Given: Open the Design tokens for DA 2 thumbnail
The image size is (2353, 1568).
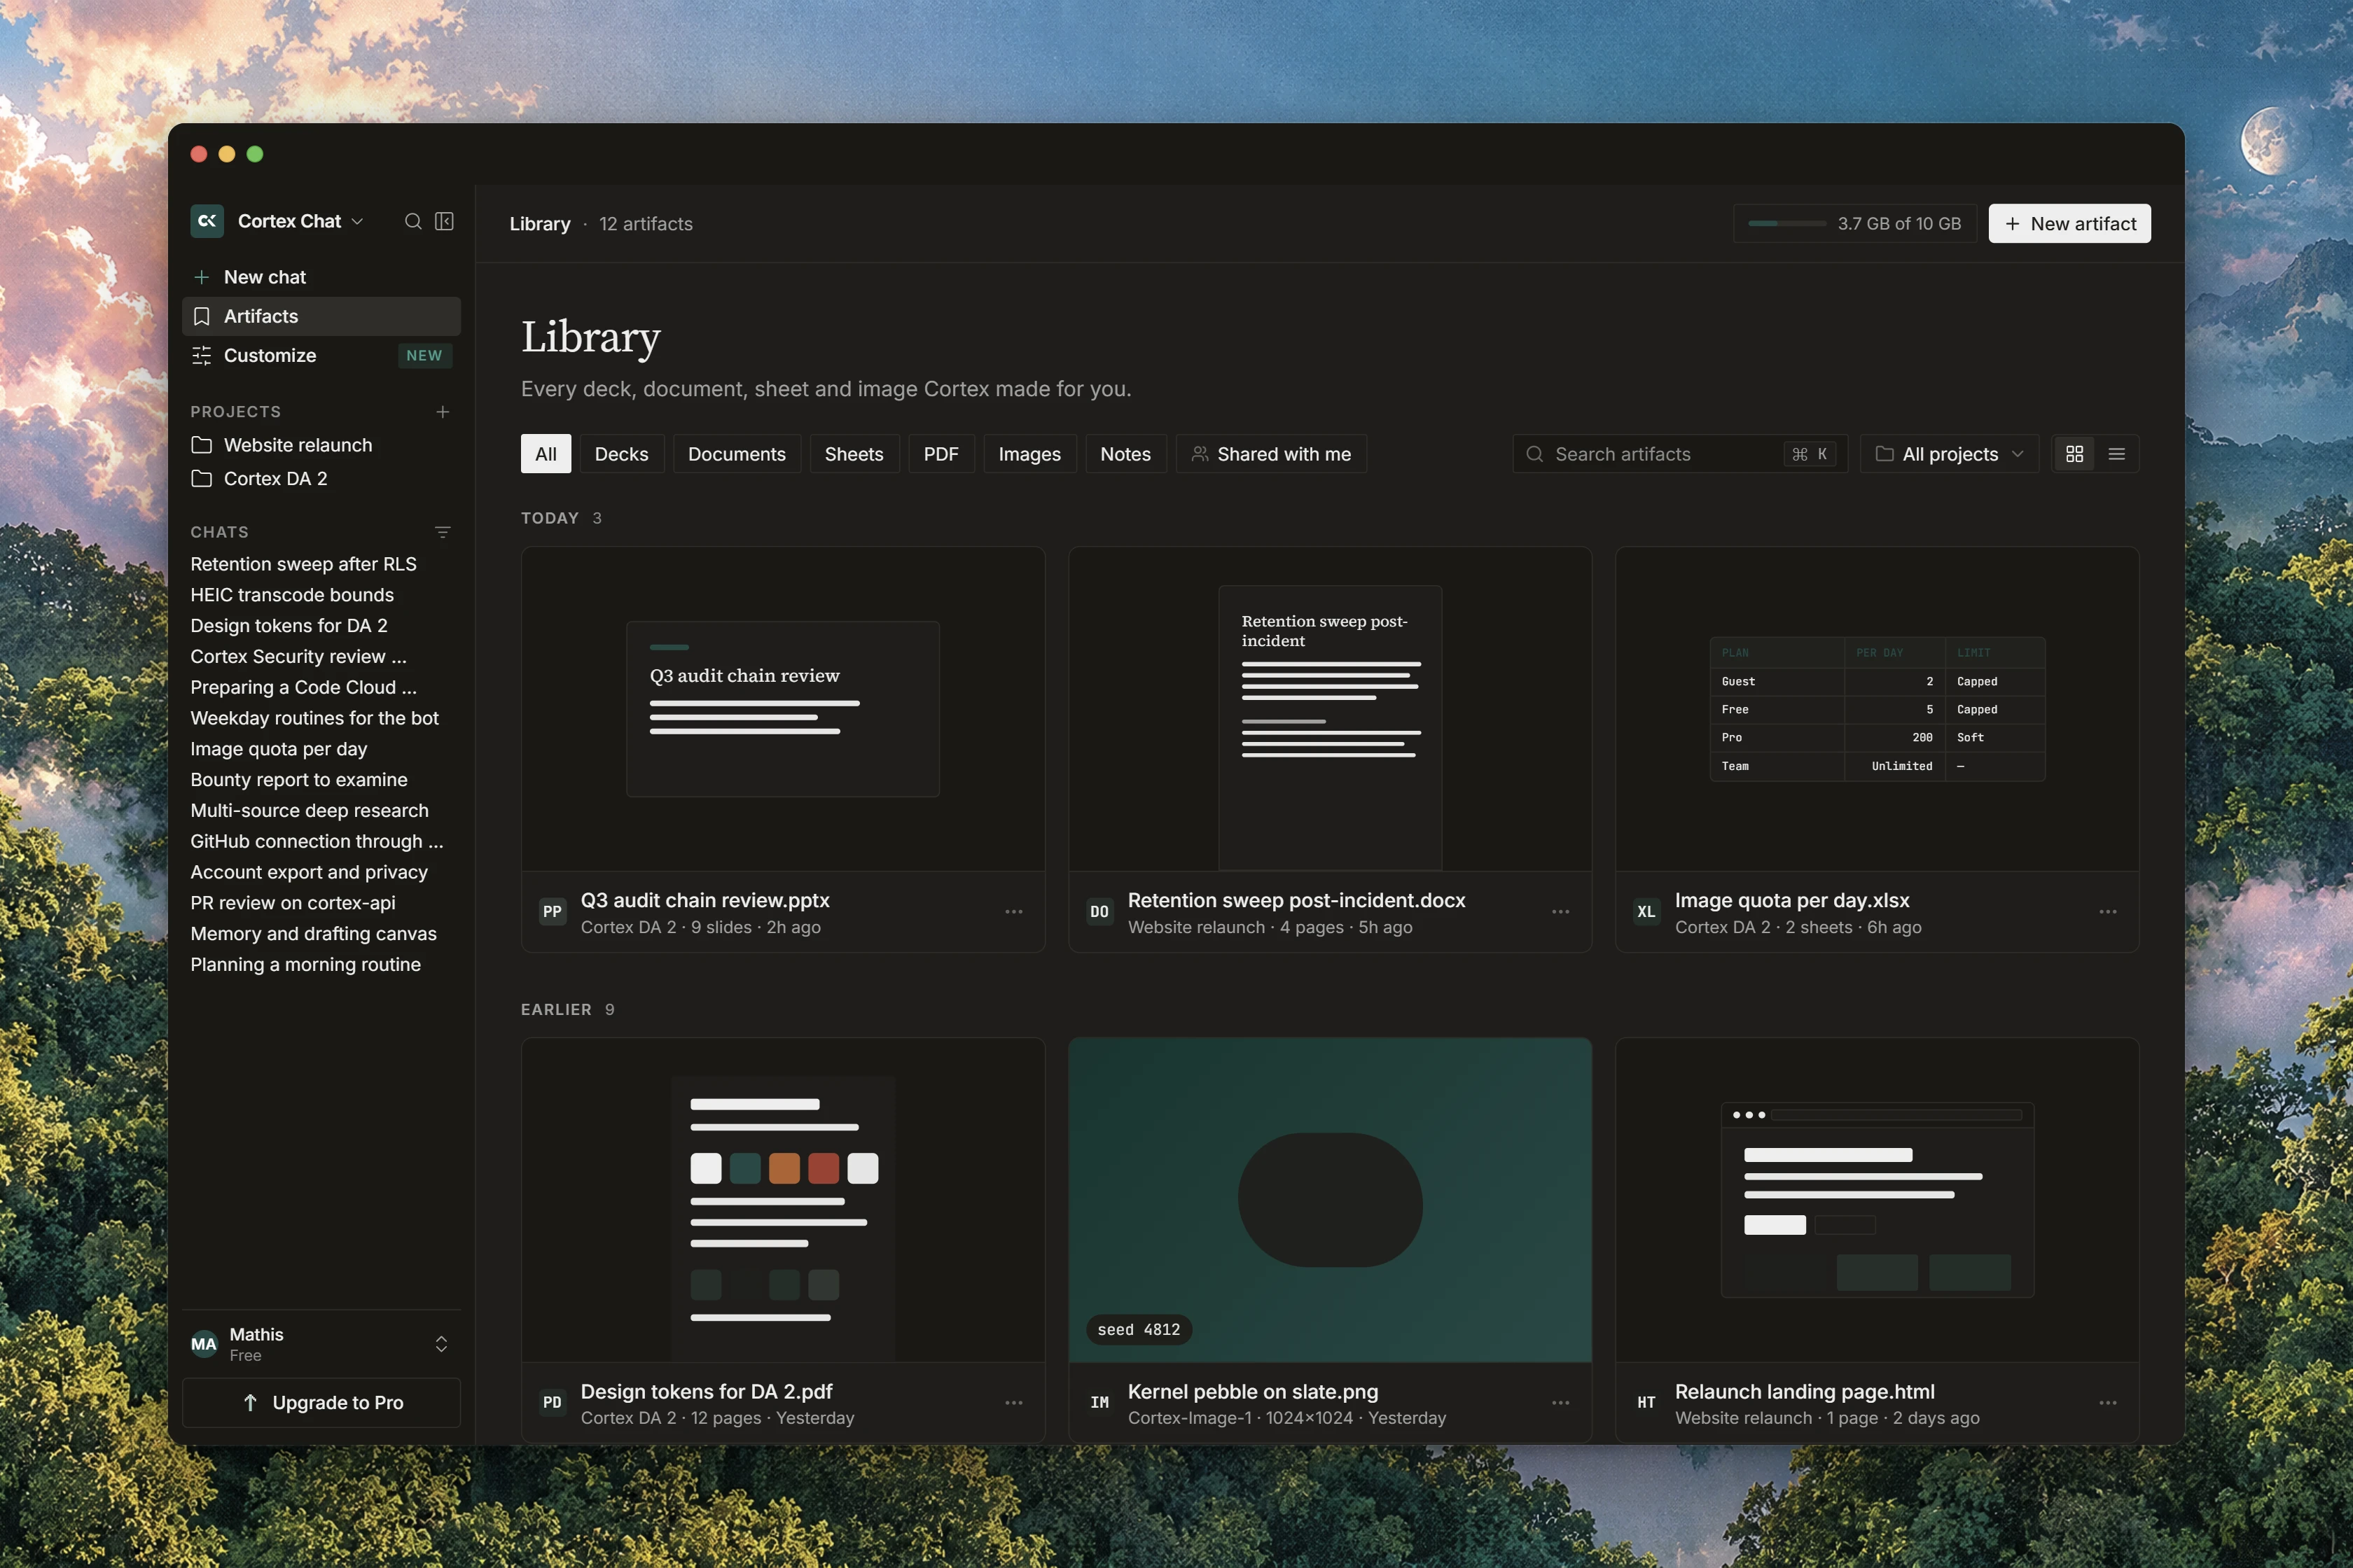Looking at the screenshot, I should [x=784, y=1200].
